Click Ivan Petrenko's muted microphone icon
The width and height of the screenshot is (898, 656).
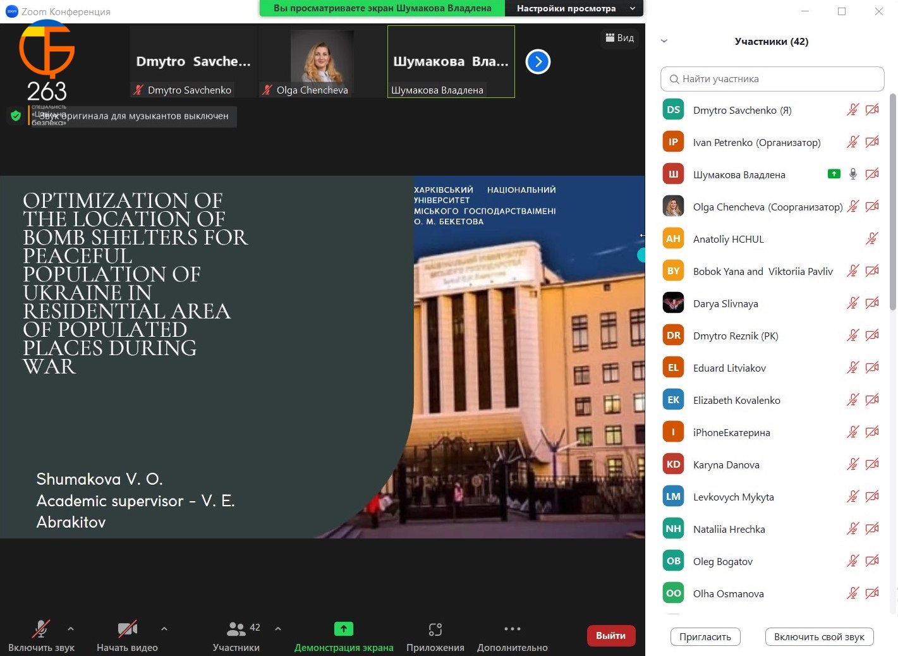tap(853, 142)
